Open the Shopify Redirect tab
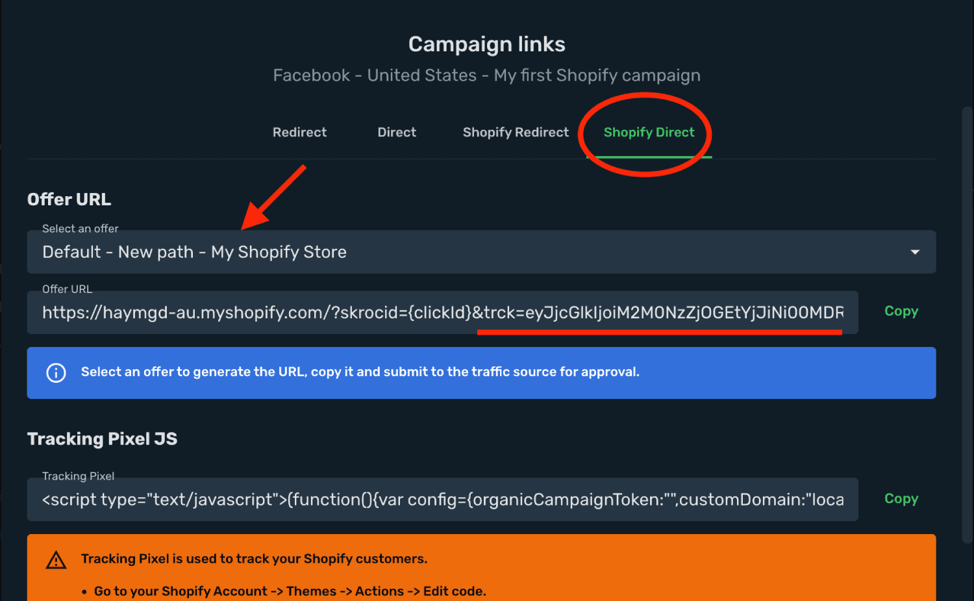This screenshot has width=974, height=601. click(x=516, y=133)
